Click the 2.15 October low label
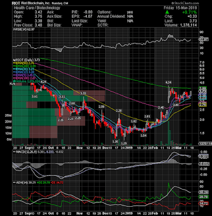This screenshot has height=216, width=212. point(61,120)
